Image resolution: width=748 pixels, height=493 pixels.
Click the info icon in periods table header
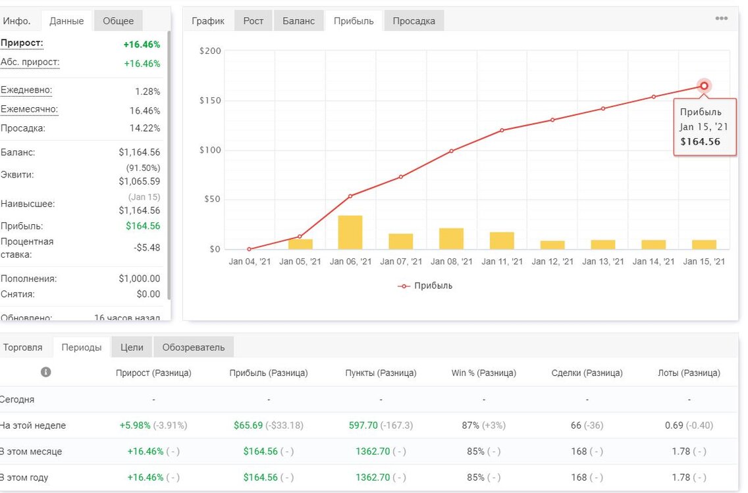click(x=46, y=372)
